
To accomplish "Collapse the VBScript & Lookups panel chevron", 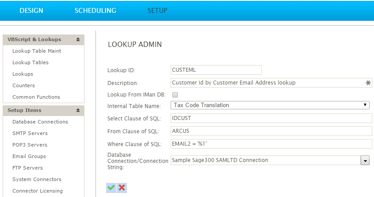I will (78, 40).
